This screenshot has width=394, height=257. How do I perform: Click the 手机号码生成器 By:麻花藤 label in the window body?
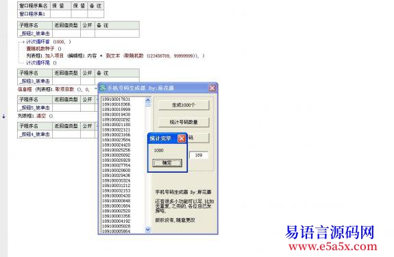pyautogui.click(x=183, y=192)
